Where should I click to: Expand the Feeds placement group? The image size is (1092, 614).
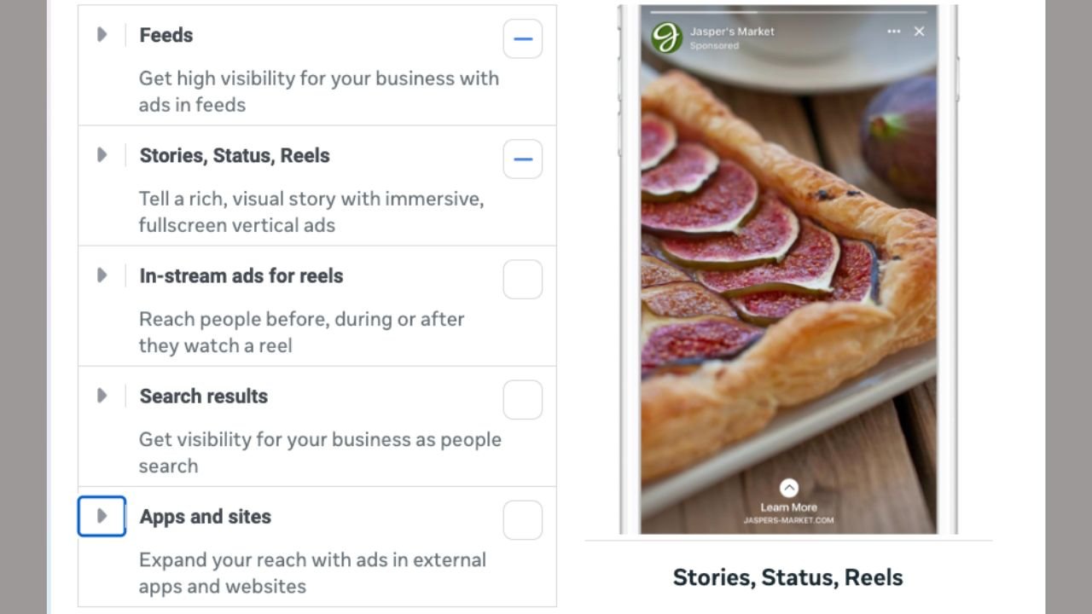pos(102,35)
